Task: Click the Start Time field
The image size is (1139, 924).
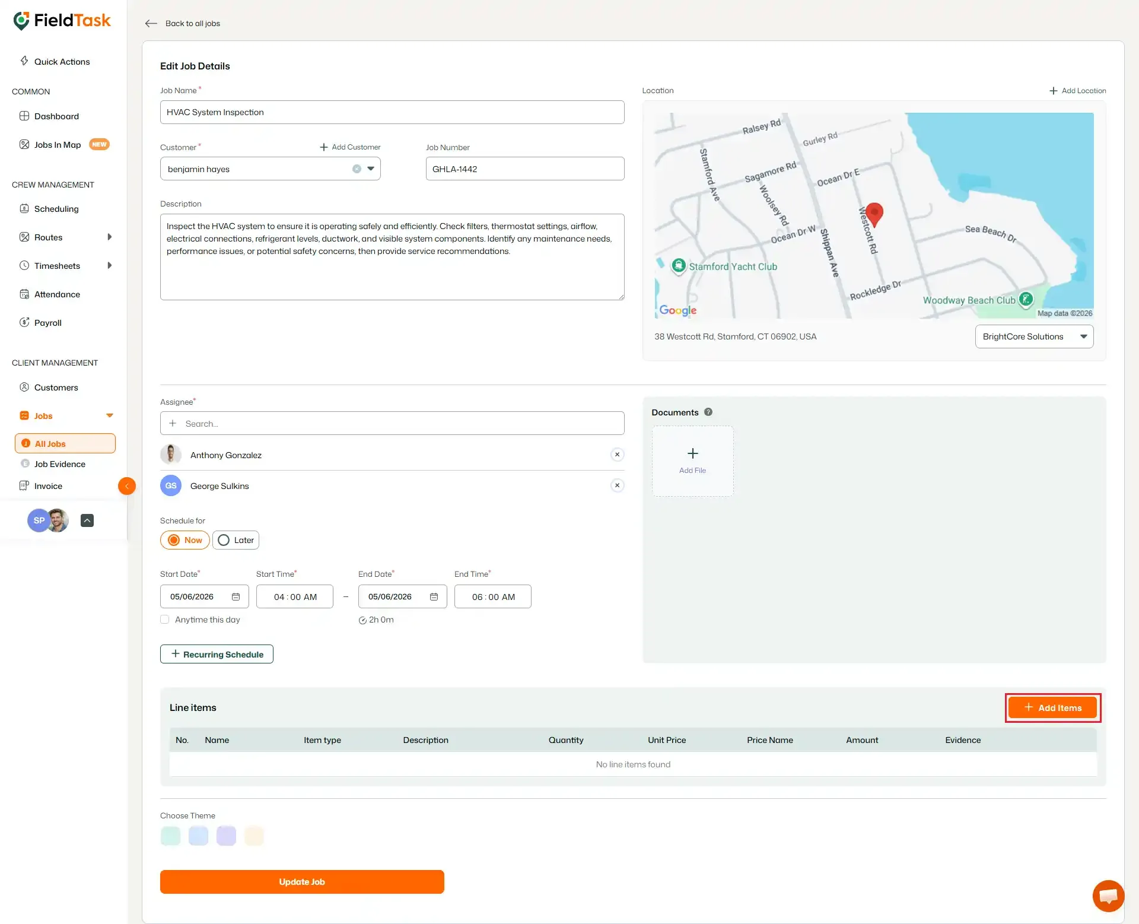Action: (295, 596)
